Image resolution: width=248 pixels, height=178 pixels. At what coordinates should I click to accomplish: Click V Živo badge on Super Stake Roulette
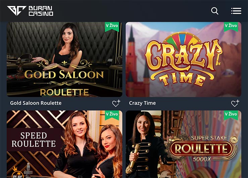tap(231, 115)
